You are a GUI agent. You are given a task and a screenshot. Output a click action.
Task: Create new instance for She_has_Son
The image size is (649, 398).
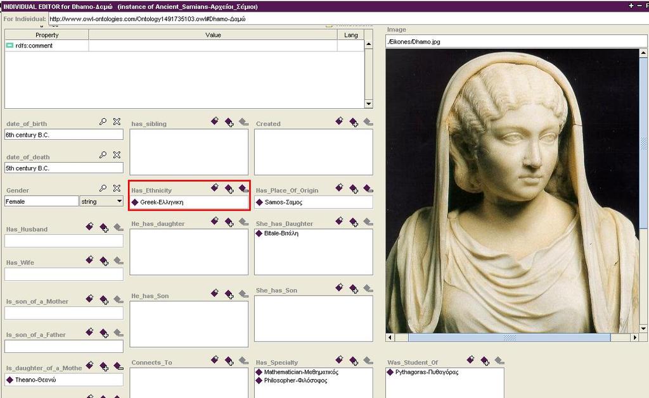click(x=339, y=287)
